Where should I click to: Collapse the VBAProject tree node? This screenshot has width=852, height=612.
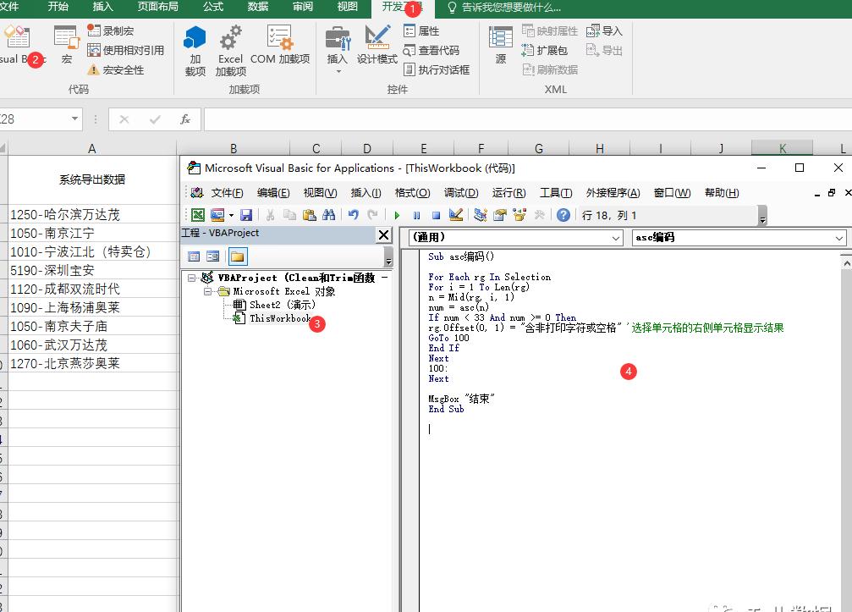click(x=191, y=278)
